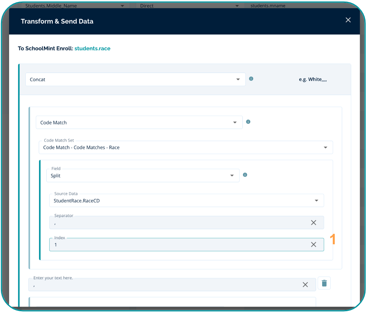This screenshot has height=313, width=367.
Task: Close the Transform & Send Data dialog
Action: pos(348,20)
